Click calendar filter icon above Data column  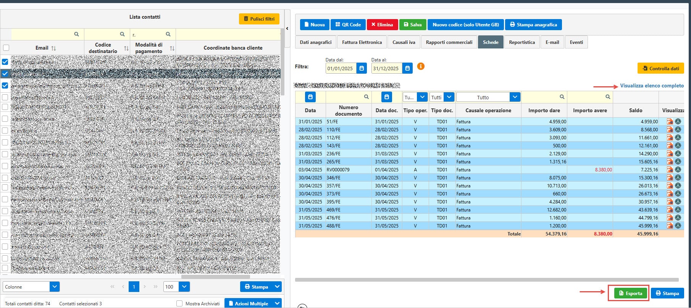click(x=310, y=97)
